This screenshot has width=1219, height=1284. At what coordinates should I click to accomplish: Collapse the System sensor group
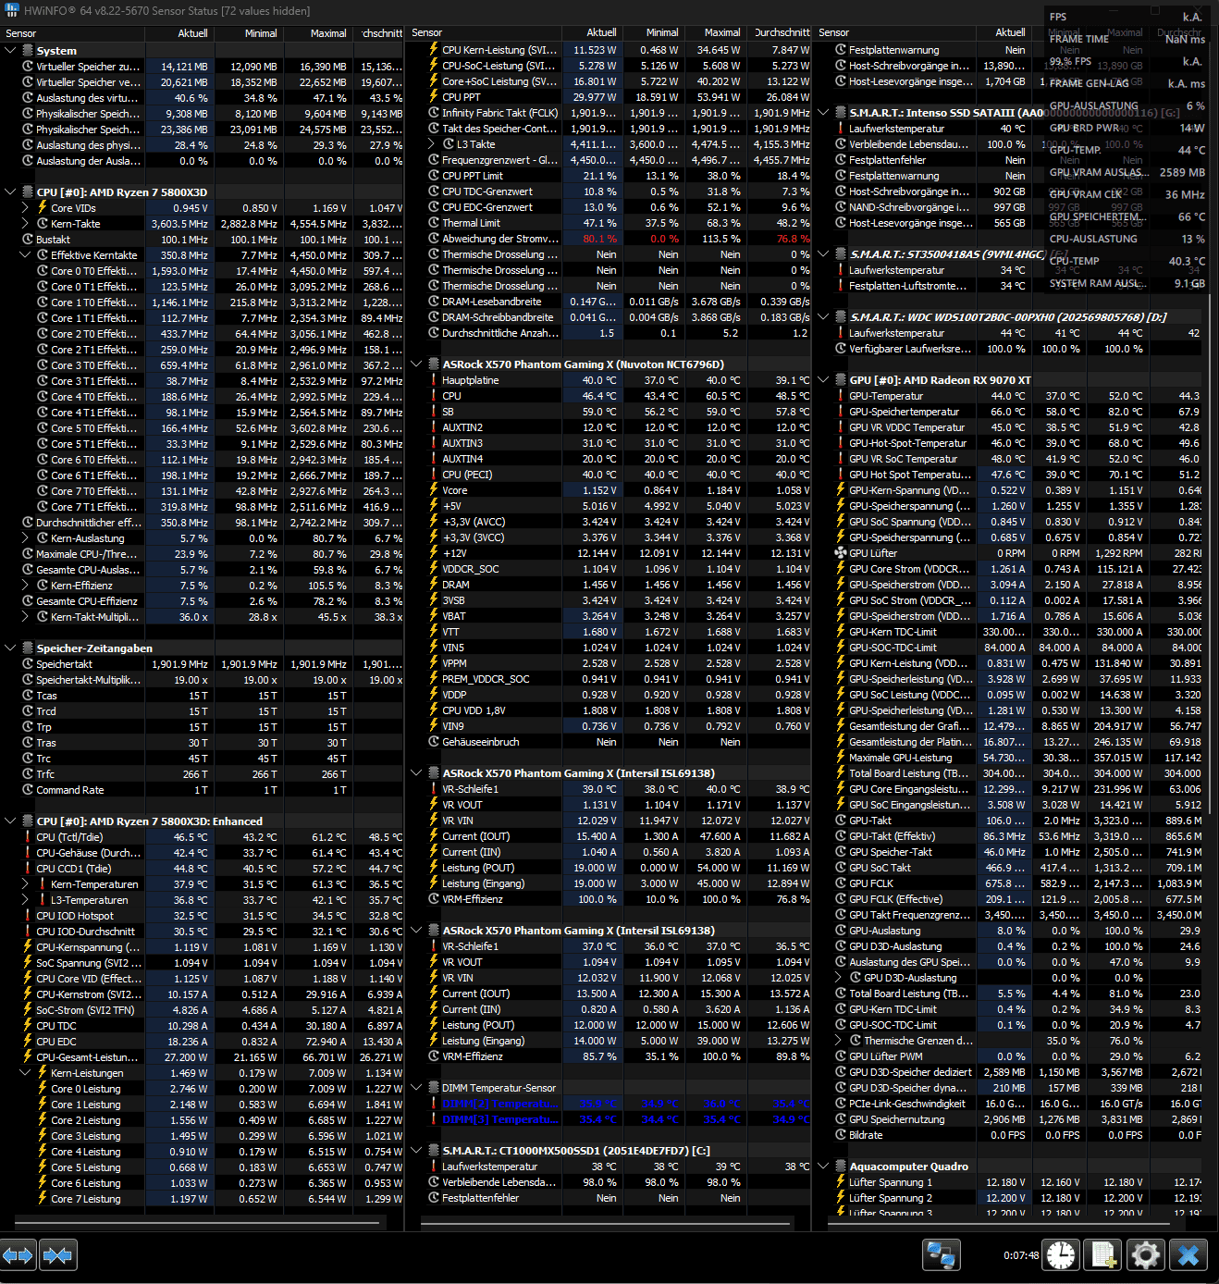(x=10, y=51)
